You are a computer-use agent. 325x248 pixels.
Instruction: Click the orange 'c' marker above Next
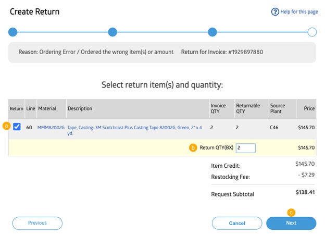291,212
